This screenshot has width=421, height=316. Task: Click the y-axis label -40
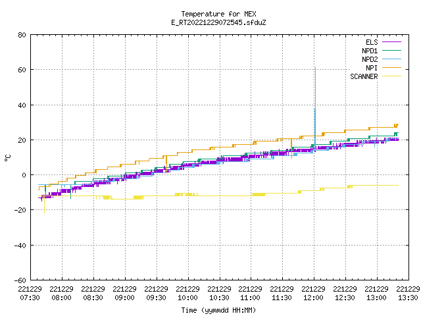(x=20, y=246)
